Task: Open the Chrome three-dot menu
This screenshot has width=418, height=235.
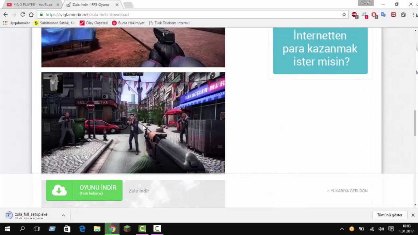Action: click(x=413, y=15)
